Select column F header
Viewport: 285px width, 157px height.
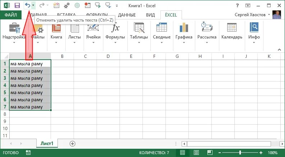pyautogui.click(x=154, y=56)
